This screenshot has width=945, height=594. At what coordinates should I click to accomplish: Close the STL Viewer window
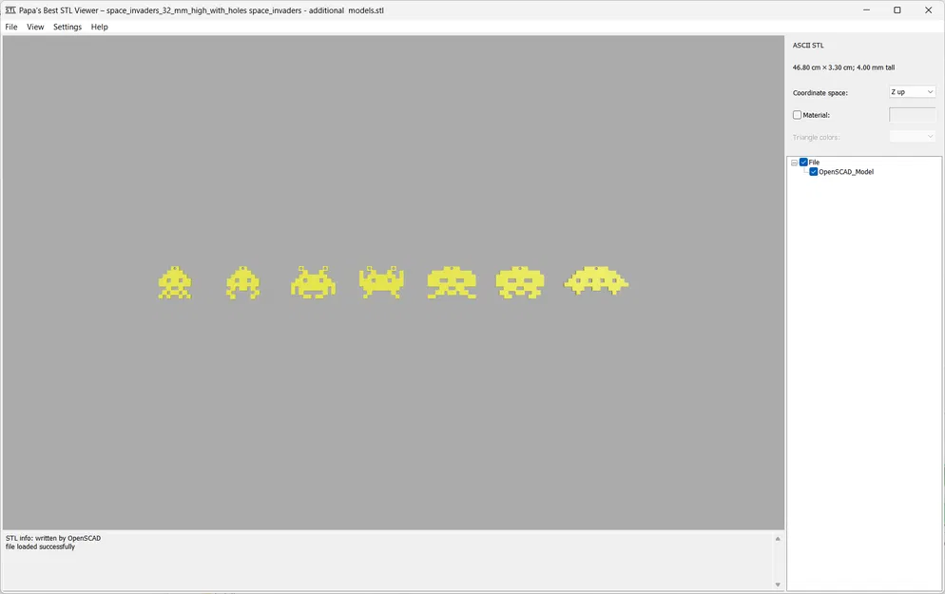coord(929,10)
